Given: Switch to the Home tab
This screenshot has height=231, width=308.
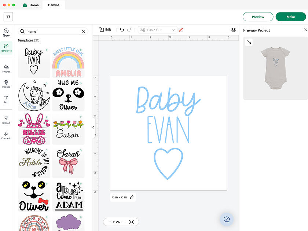Looking at the screenshot, I should click(x=31, y=5).
